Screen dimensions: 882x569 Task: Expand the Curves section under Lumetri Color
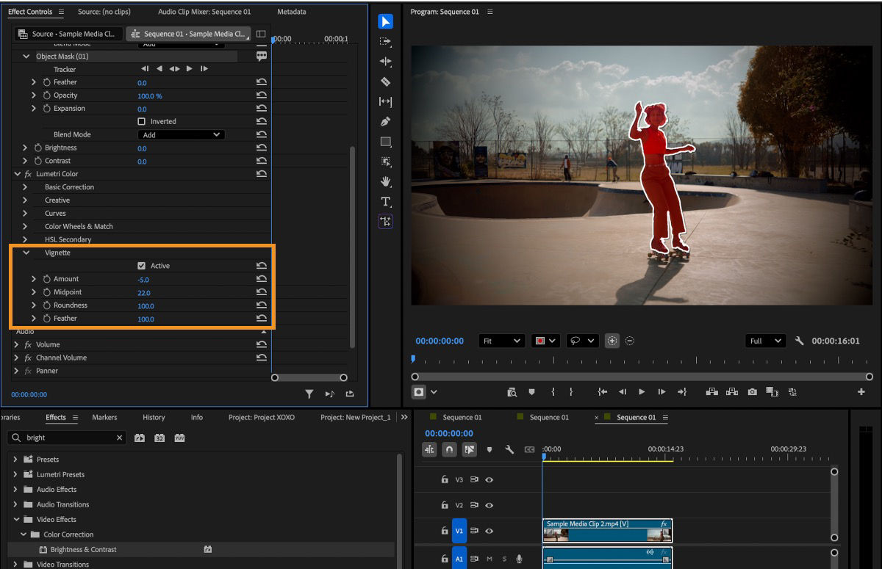(24, 213)
